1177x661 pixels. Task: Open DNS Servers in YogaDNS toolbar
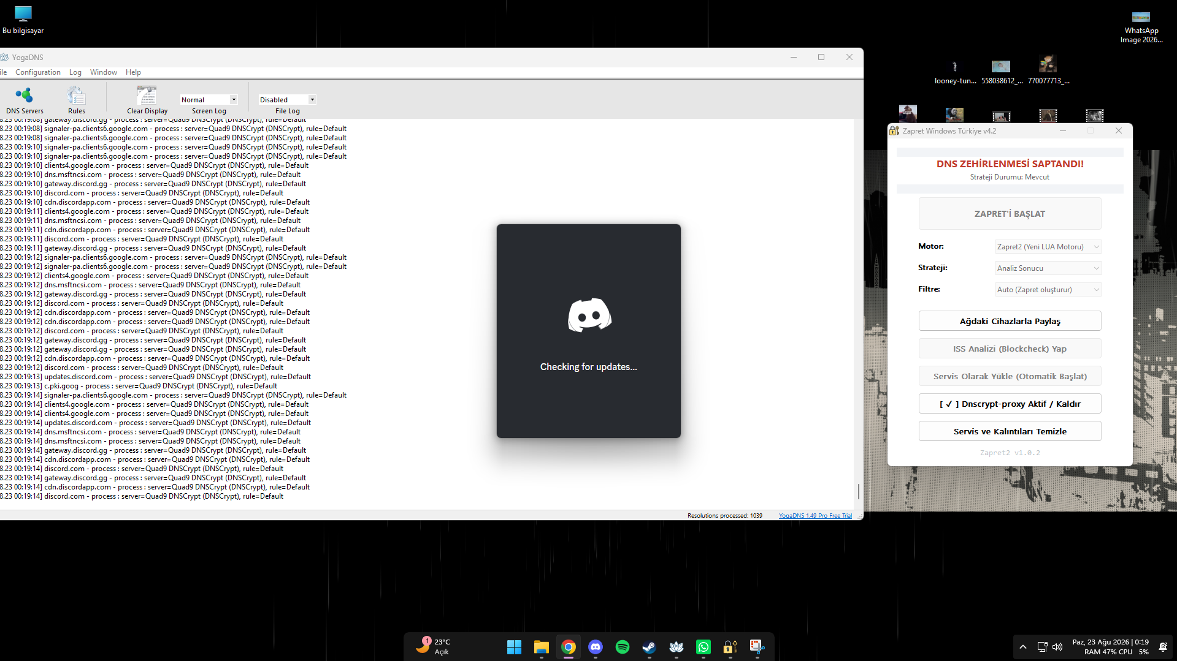point(25,100)
